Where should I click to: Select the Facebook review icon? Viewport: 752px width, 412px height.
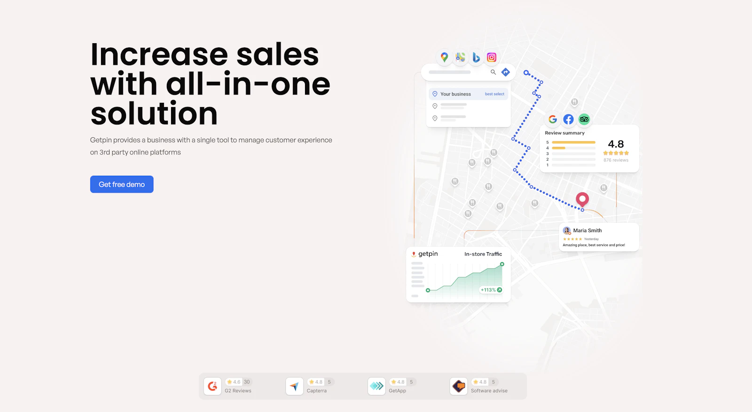[568, 119]
